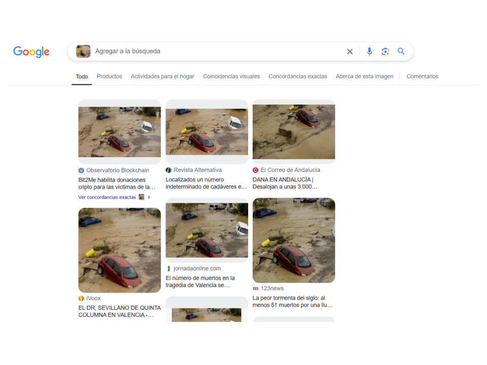487x365 pixels.
Task: Click the Observatorio Blockchain favicon
Action: click(x=81, y=170)
